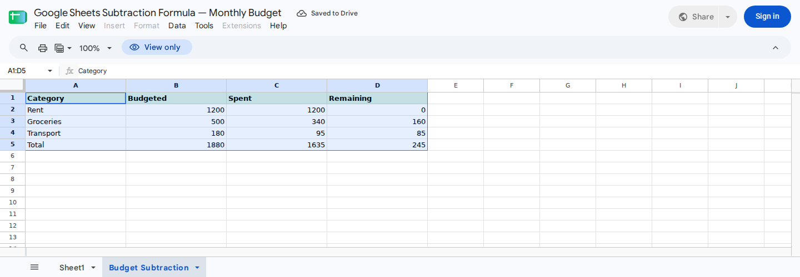Click the Sign in button

tap(767, 17)
